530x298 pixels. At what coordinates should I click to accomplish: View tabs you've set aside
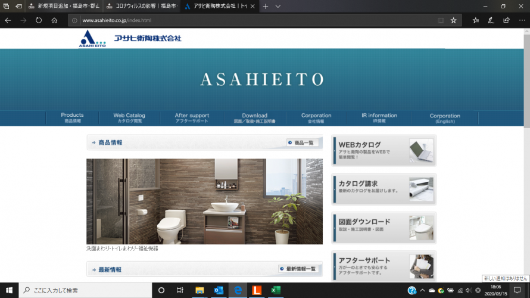[6, 6]
